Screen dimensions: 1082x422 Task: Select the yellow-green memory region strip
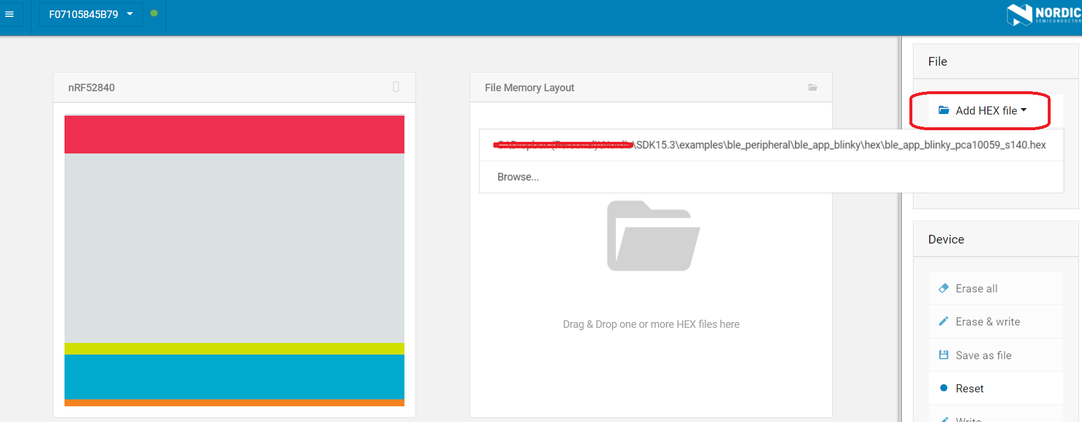click(234, 349)
